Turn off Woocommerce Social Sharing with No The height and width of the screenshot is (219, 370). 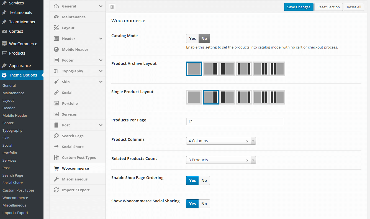point(204,204)
